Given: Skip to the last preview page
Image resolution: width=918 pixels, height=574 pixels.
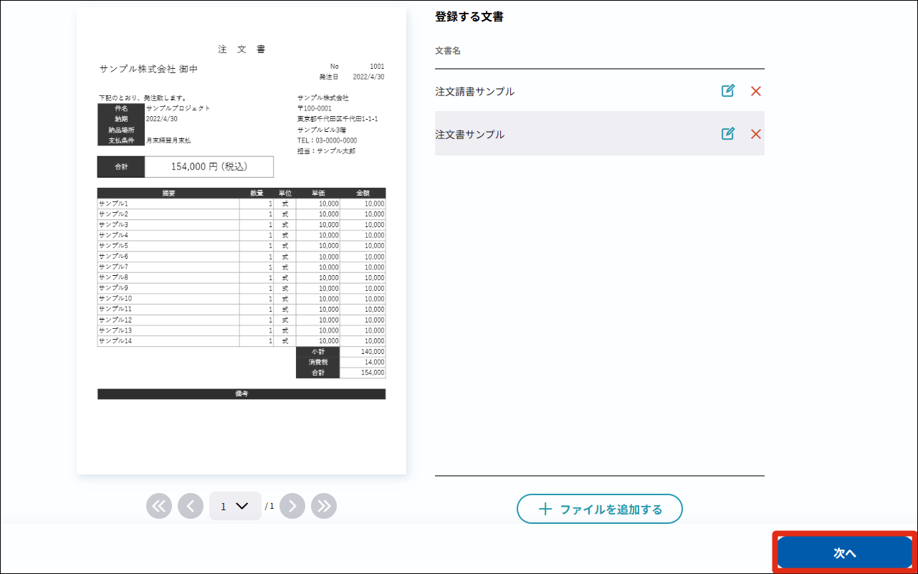Looking at the screenshot, I should pyautogui.click(x=324, y=506).
